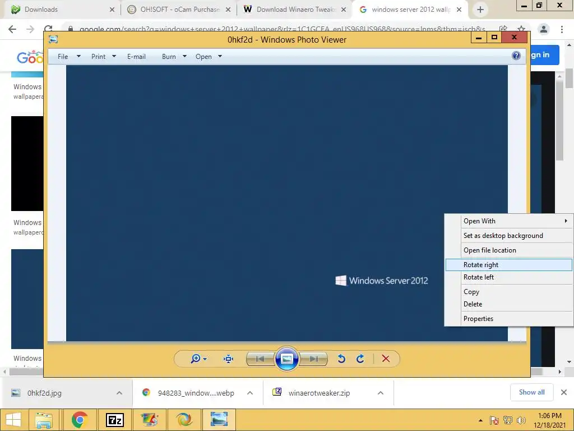Start the slide show button
This screenshot has height=431, width=574.
pyautogui.click(x=286, y=359)
